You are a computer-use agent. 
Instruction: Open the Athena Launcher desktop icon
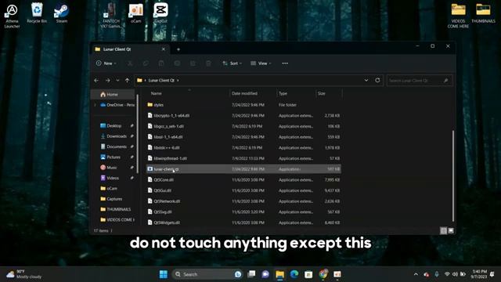pyautogui.click(x=12, y=16)
